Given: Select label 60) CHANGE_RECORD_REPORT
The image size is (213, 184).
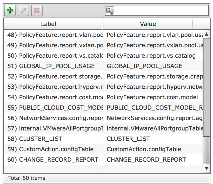Looking at the screenshot, I should coord(54,160).
